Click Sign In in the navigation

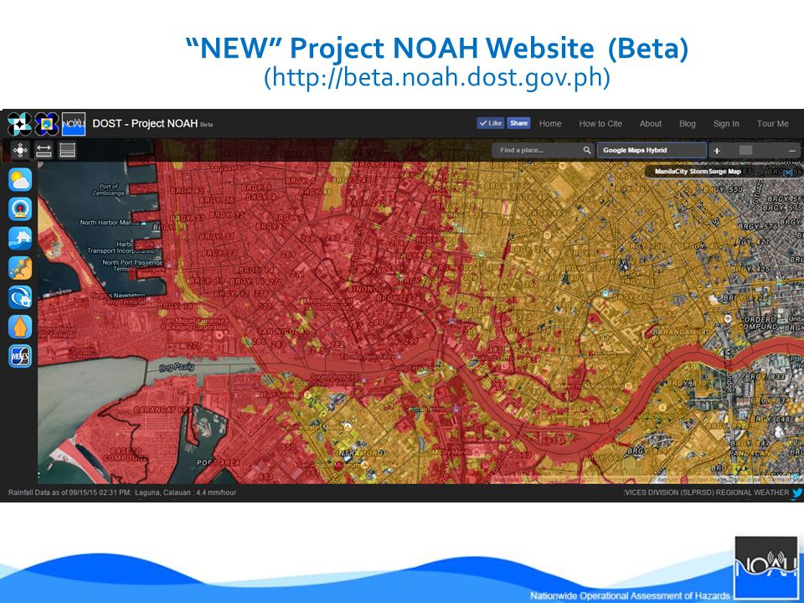pyautogui.click(x=726, y=124)
